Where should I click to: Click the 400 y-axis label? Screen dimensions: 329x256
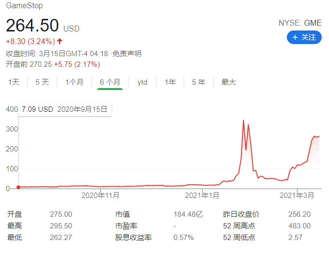tap(12, 109)
